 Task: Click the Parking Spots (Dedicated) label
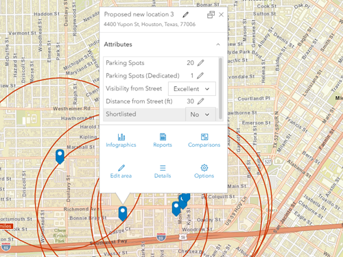pos(143,75)
